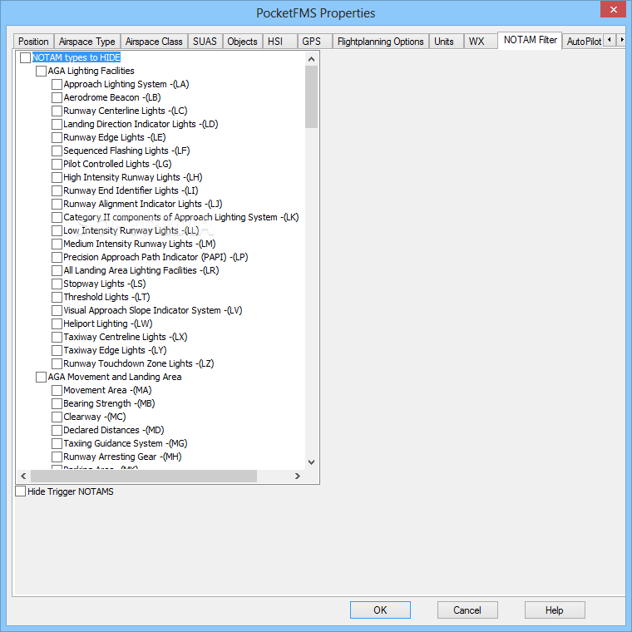Check Sequenced Flashing Lights -(LF)
This screenshot has height=632, width=632.
point(57,151)
